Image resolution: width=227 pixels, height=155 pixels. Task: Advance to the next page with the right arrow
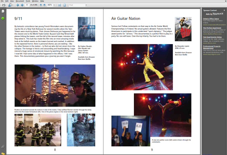click(x=22, y=5)
